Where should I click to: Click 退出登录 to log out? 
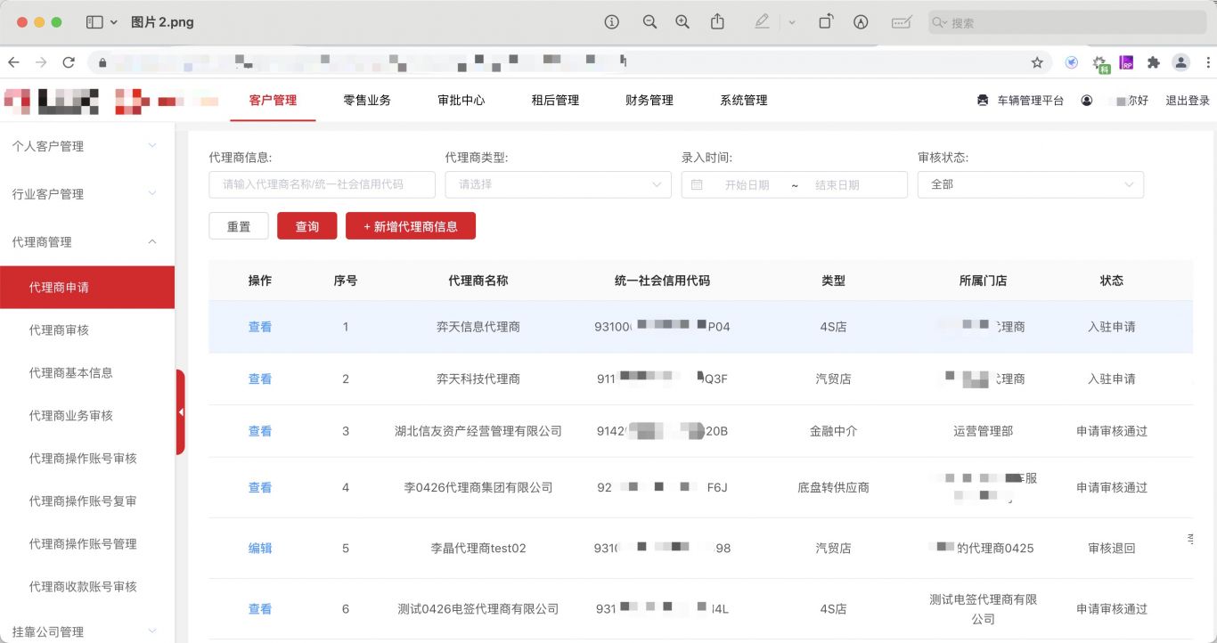(x=1188, y=101)
